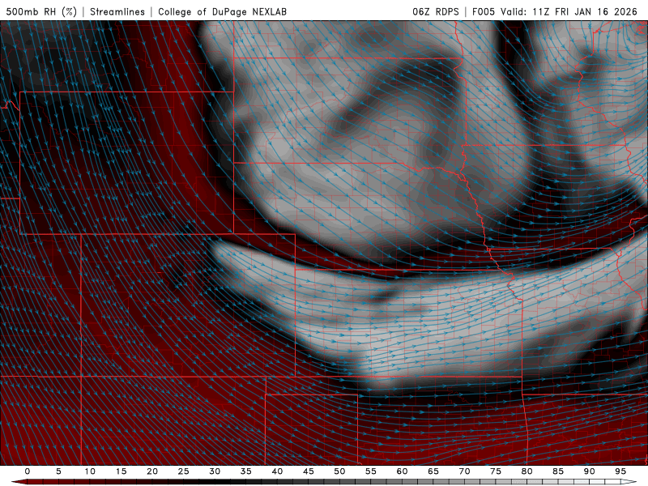Click the 50 value on RH scale
The image size is (648, 486).
(339, 471)
